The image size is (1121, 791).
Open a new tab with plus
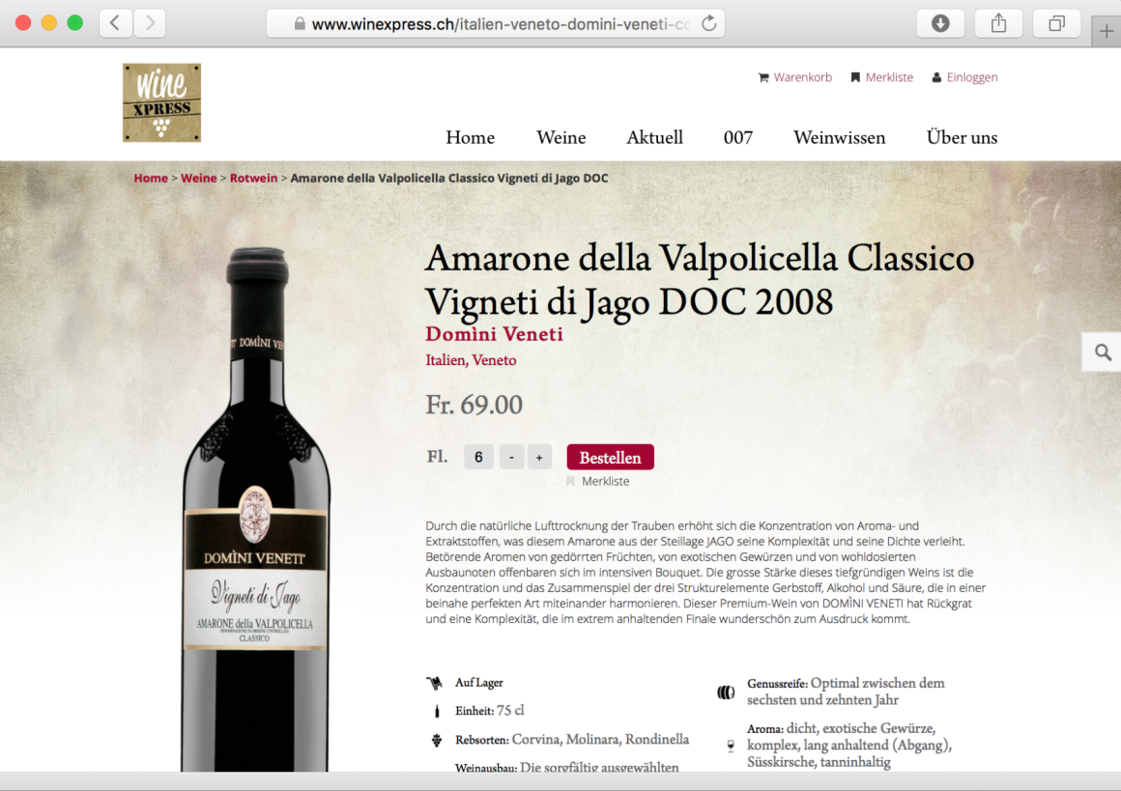pyautogui.click(x=1106, y=31)
